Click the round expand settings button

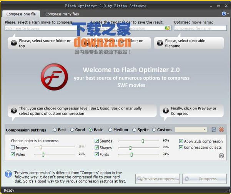point(221,156)
